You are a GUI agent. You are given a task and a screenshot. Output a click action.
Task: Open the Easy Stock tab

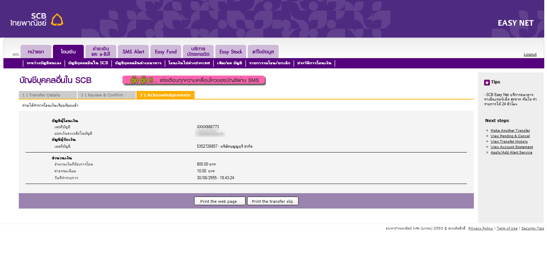[231, 52]
